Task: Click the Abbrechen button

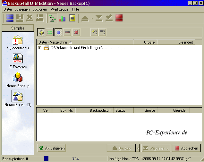Action: (x=186, y=148)
